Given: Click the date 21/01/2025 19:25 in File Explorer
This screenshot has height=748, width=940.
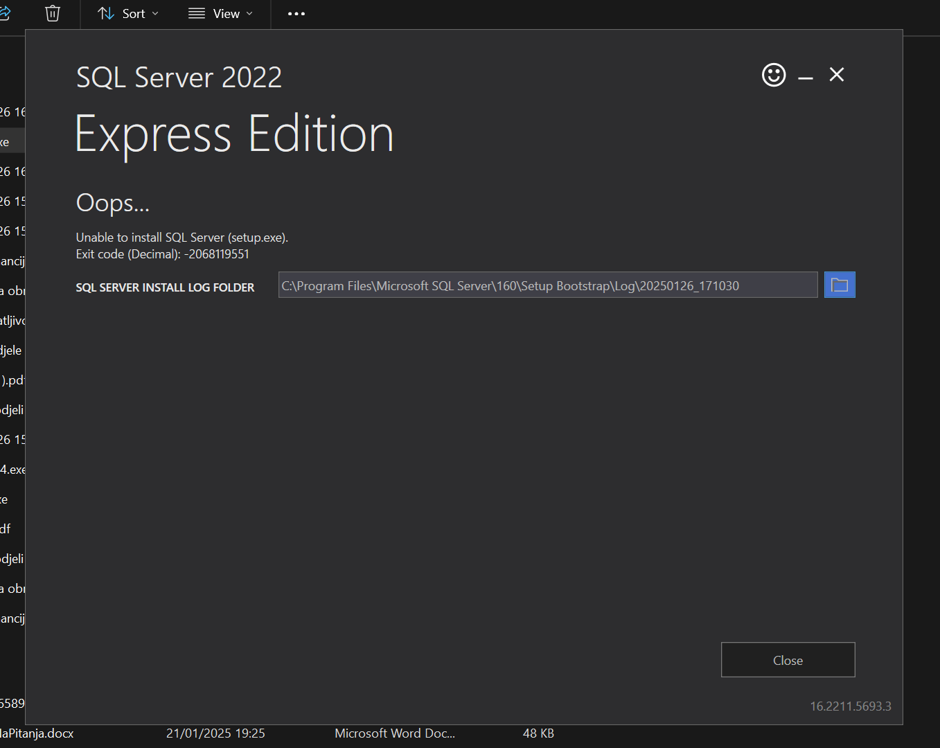Looking at the screenshot, I should [x=215, y=733].
